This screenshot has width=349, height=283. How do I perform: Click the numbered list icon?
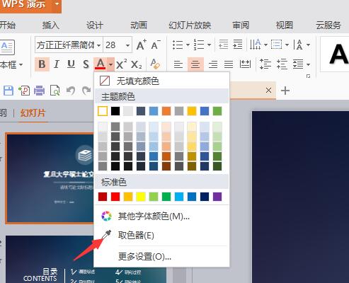[x=199, y=45]
